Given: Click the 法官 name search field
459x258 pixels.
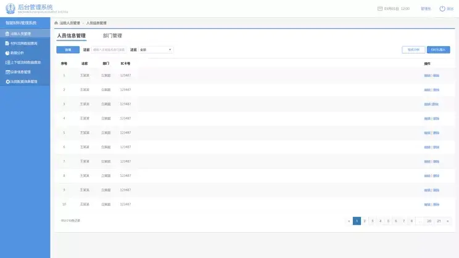Looking at the screenshot, I should (109, 49).
